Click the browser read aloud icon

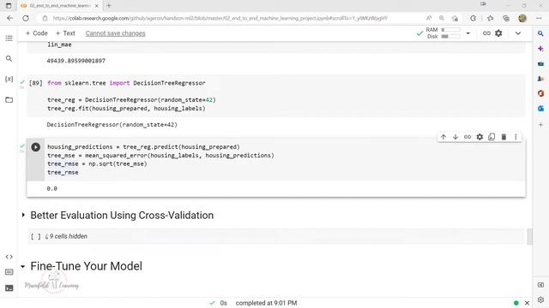point(429,18)
